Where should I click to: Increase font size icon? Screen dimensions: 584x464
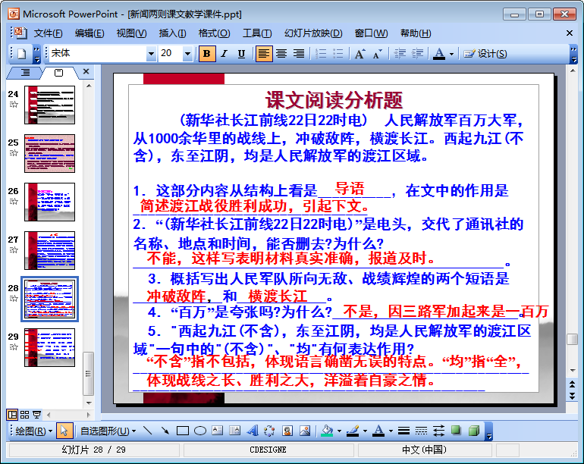point(360,54)
